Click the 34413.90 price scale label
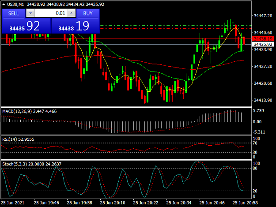This screenshot has height=207, width=276. click(263, 100)
